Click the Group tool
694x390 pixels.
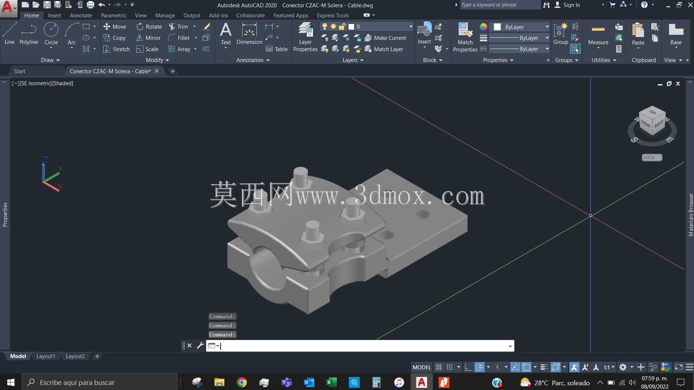pyautogui.click(x=561, y=33)
